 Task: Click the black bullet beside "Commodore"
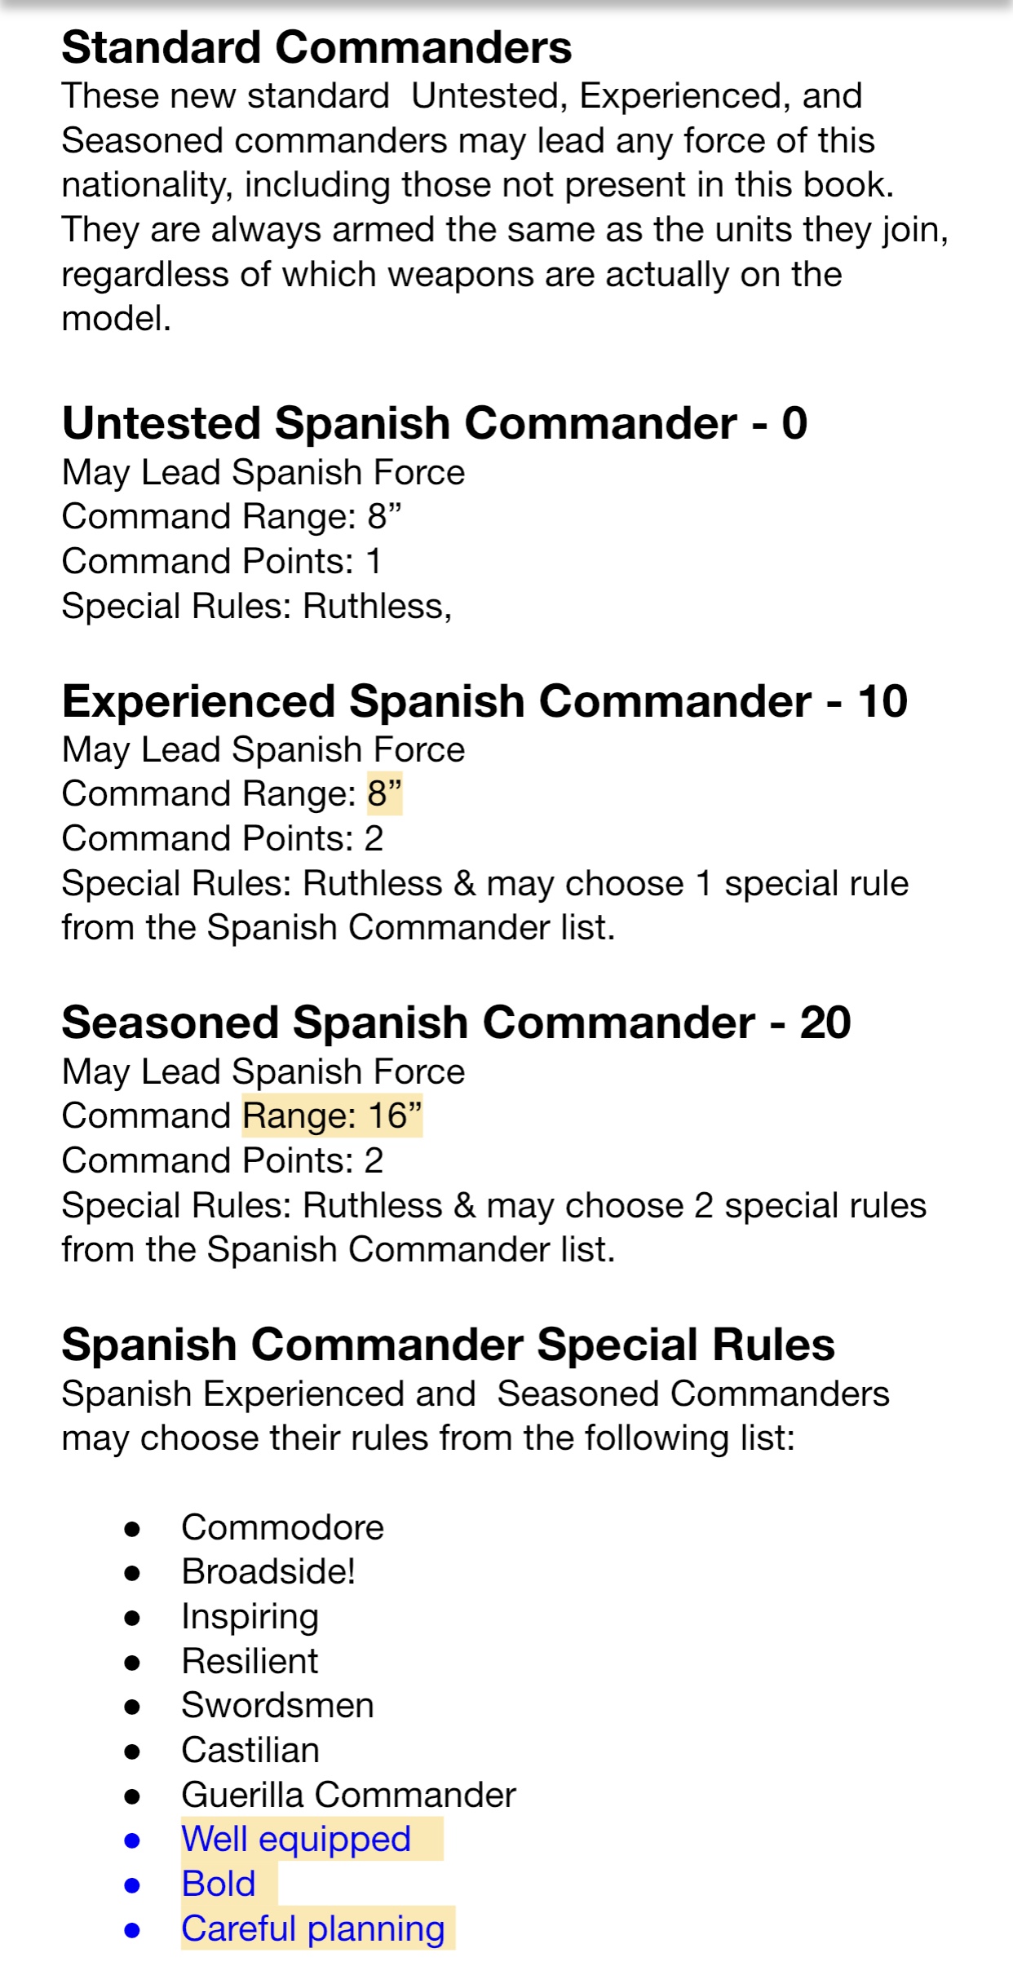[132, 1529]
